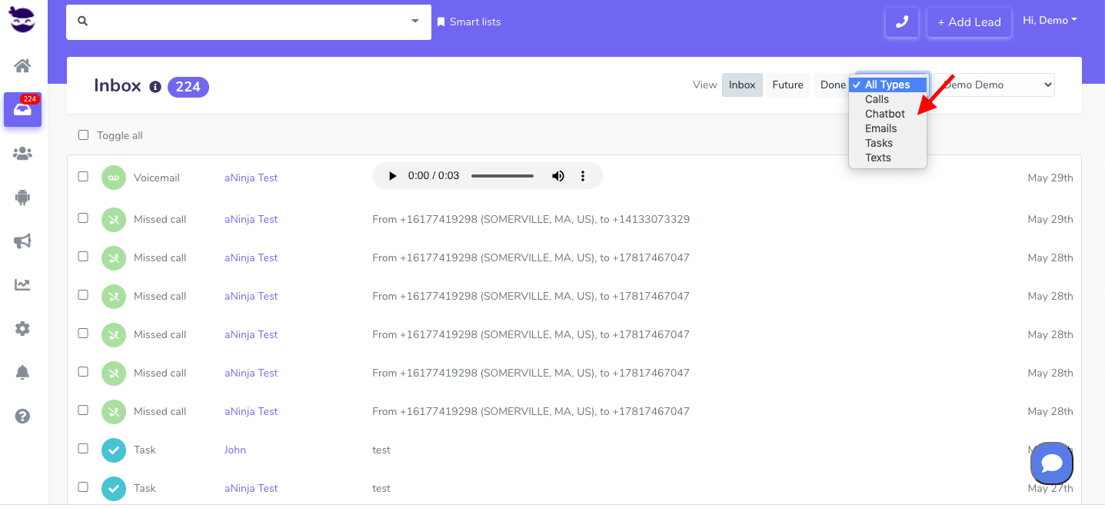Check the Toggle all checkbox
The width and height of the screenshot is (1105, 508).
click(x=83, y=135)
